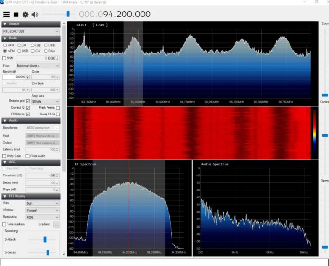The image size is (329, 266).
Task: Open the audio Output device dropdown
Action: pos(43,143)
